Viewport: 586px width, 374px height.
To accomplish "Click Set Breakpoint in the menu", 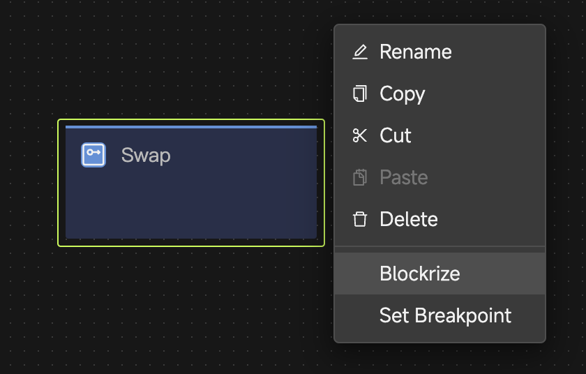I will [x=445, y=315].
